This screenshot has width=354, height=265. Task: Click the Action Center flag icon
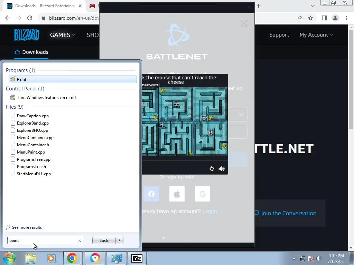[311, 258]
